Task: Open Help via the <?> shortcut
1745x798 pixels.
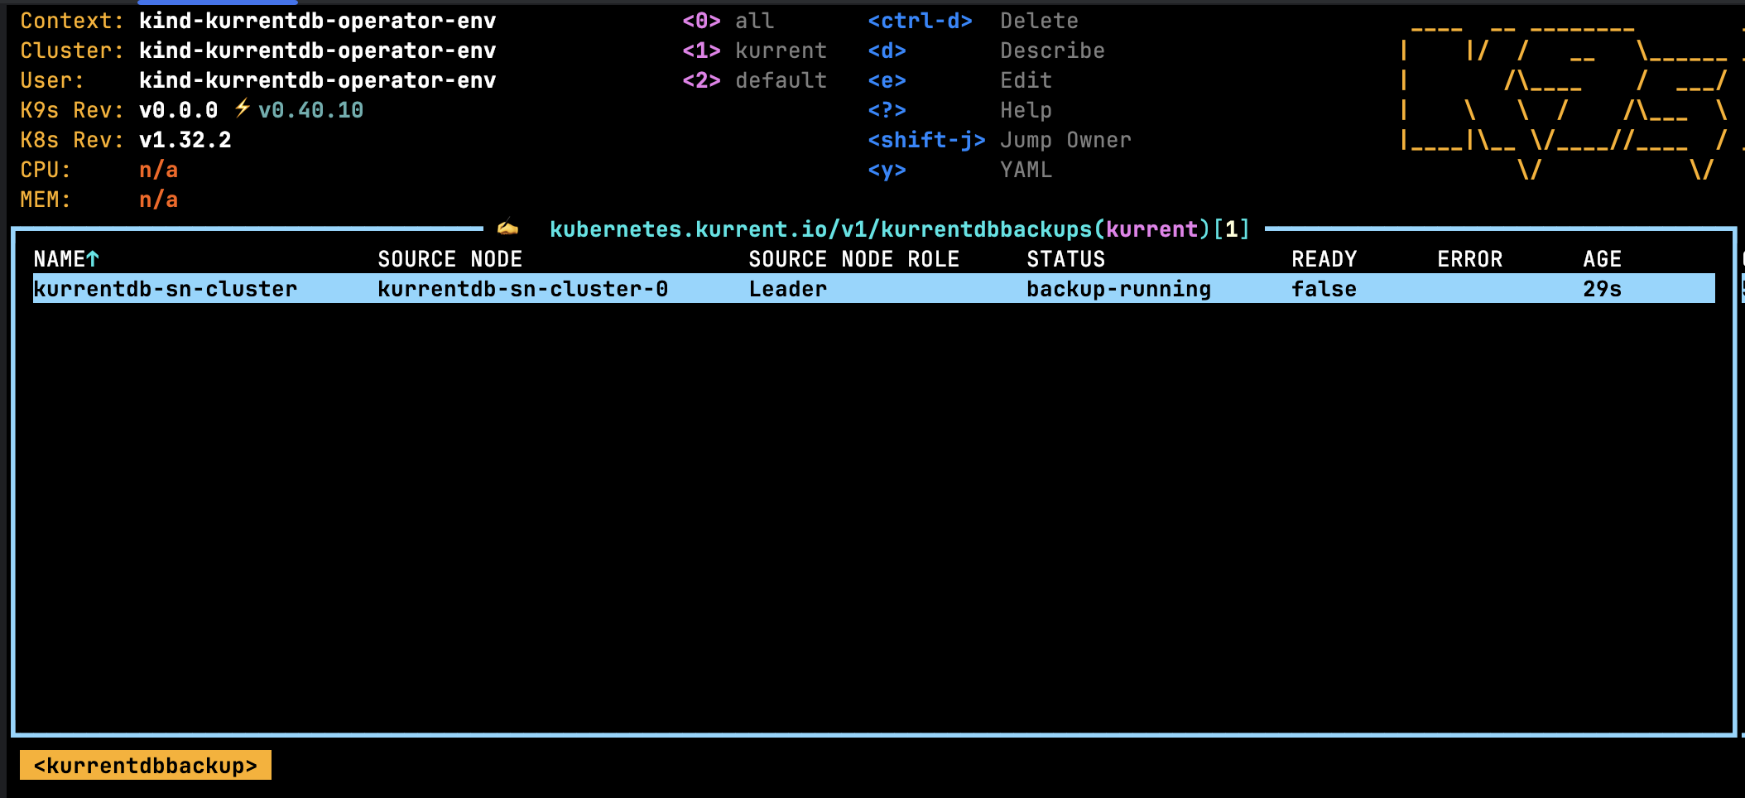Action: (887, 109)
